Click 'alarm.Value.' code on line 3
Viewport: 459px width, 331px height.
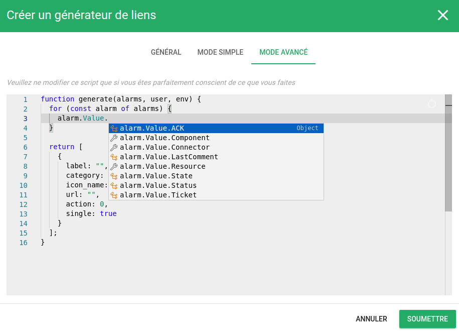coord(83,118)
